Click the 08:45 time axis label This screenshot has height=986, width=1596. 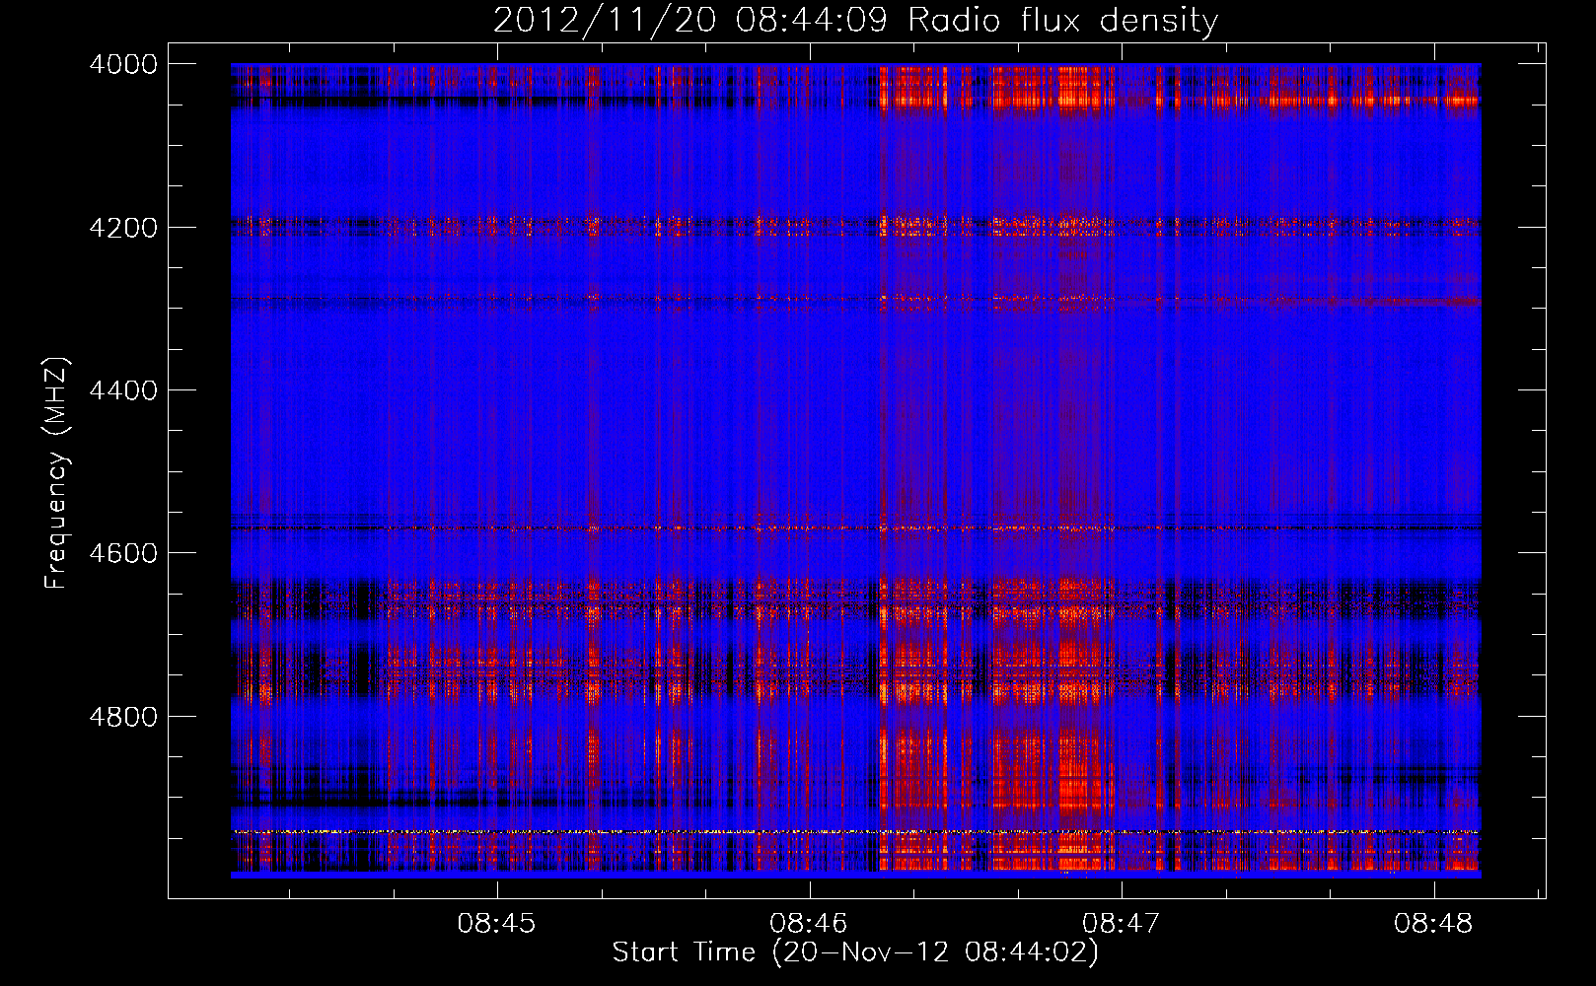496,924
